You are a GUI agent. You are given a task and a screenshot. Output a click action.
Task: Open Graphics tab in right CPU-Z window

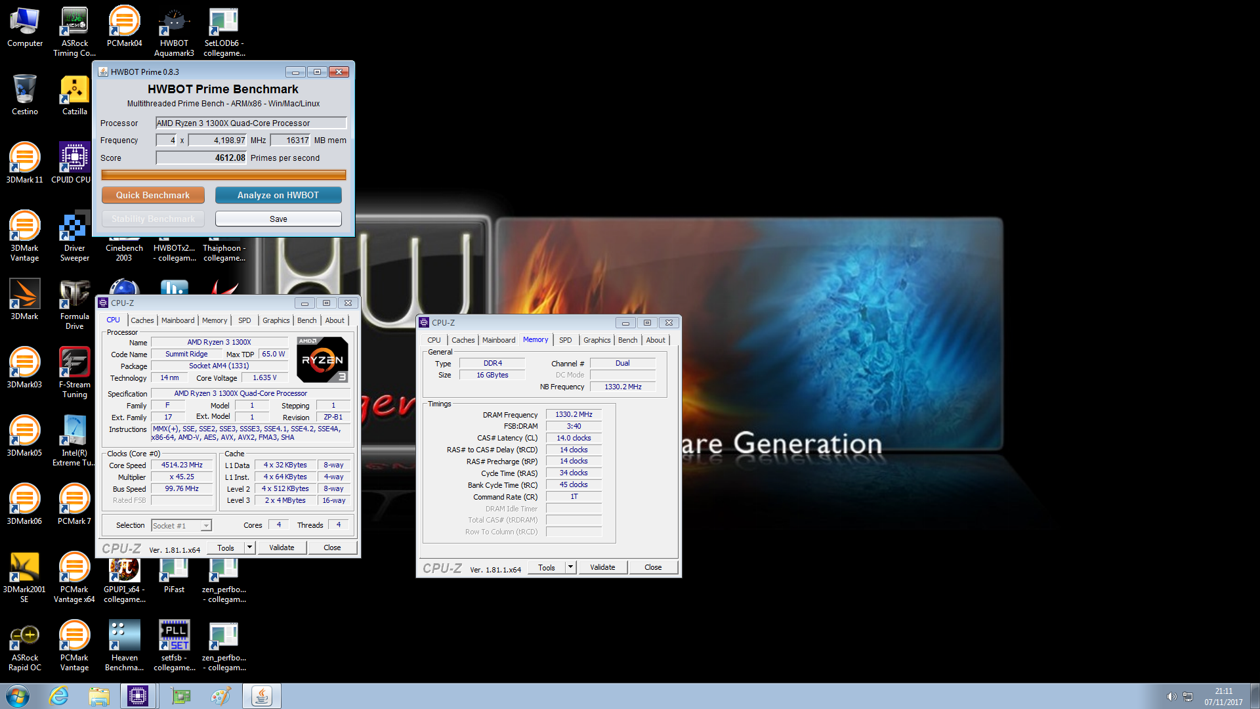click(x=597, y=340)
